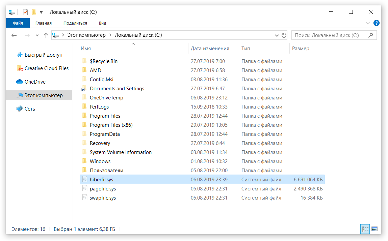Switch to the Вид ribbon tab
Viewport: 388px width, 241px height.
coord(102,23)
